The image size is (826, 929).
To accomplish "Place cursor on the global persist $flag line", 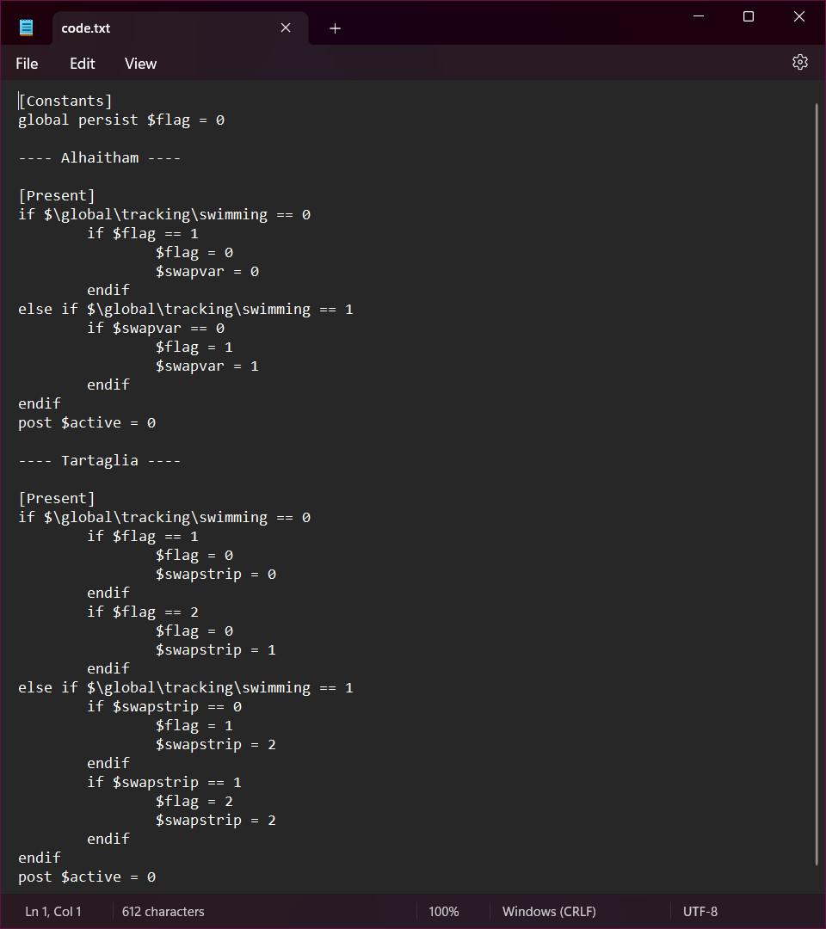I will click(120, 120).
